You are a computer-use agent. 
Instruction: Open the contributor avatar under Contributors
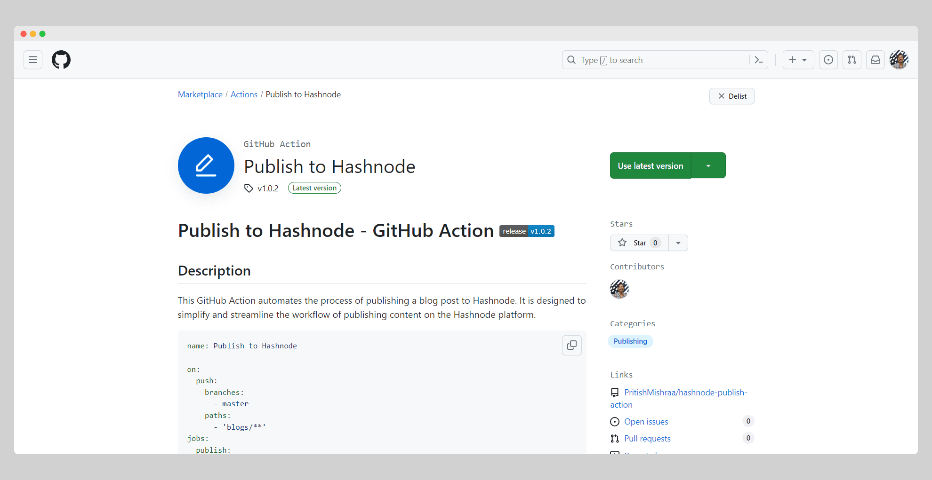[x=619, y=289]
